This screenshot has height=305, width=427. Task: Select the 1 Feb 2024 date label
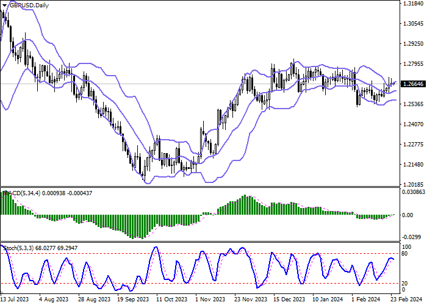pos(366,300)
